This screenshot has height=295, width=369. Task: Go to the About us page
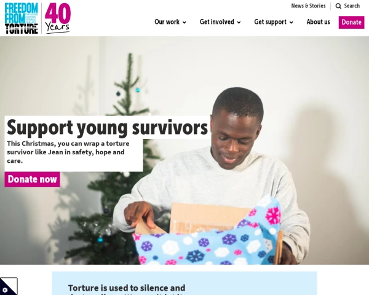(318, 22)
